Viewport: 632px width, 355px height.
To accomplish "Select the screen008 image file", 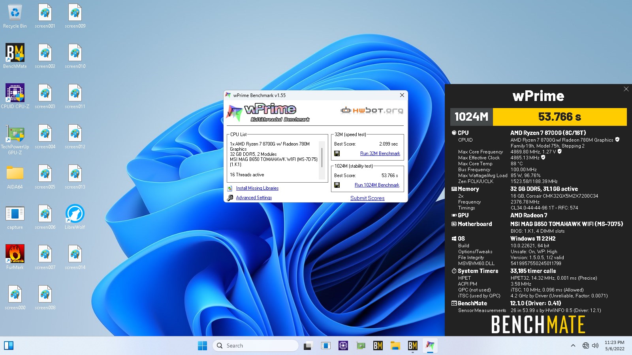I will pos(45,298).
